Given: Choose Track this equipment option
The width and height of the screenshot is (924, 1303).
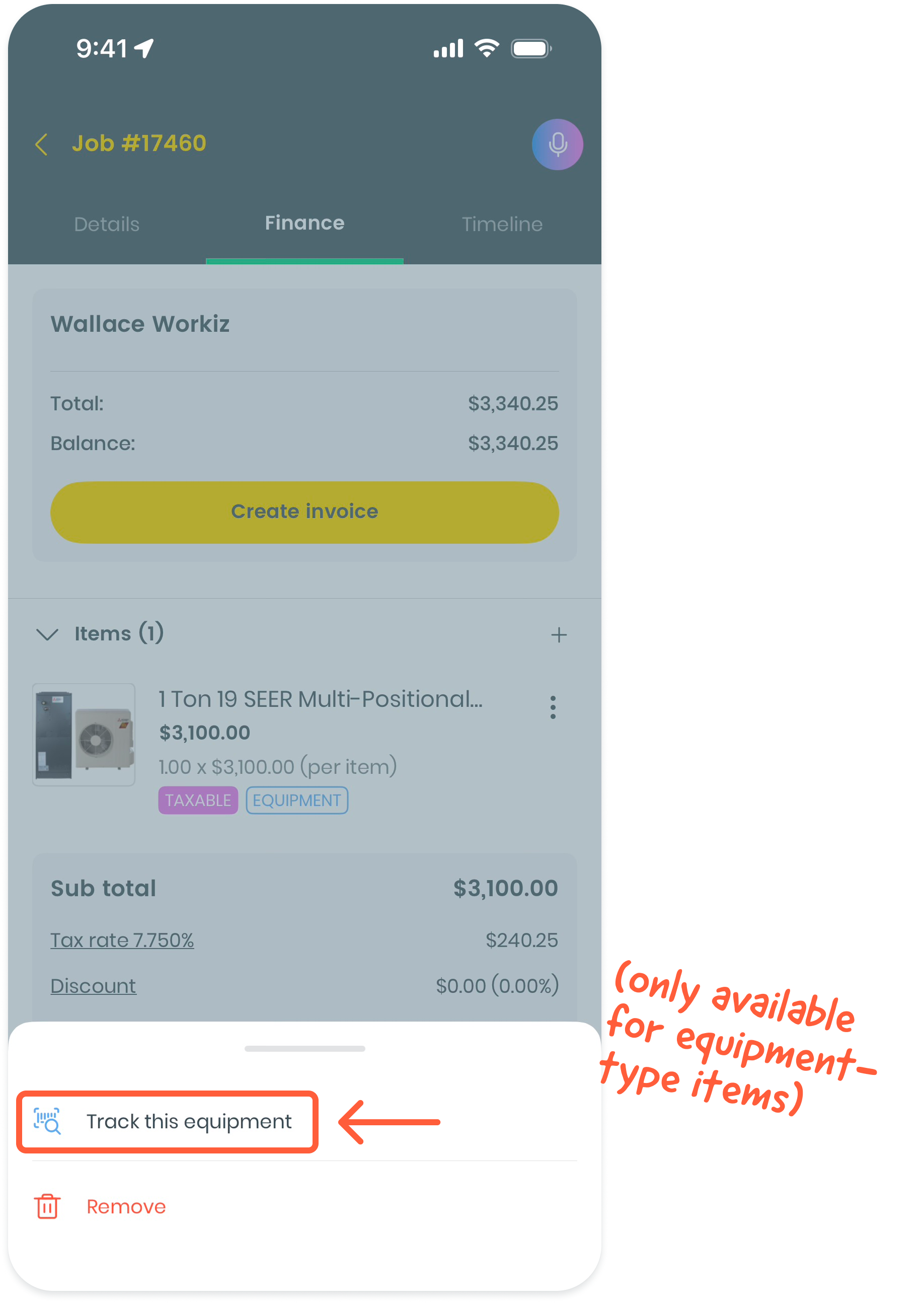Looking at the screenshot, I should coord(167,1121).
